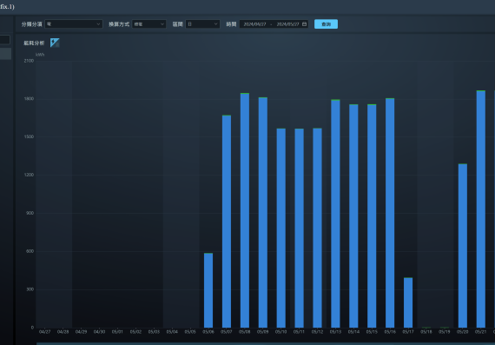Screen dimensions: 495x345
Task: Select the end date 2024/05/27 field
Action: [x=287, y=24]
